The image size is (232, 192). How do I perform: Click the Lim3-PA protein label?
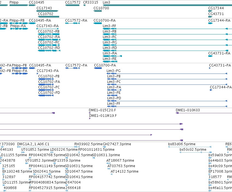click(114, 87)
